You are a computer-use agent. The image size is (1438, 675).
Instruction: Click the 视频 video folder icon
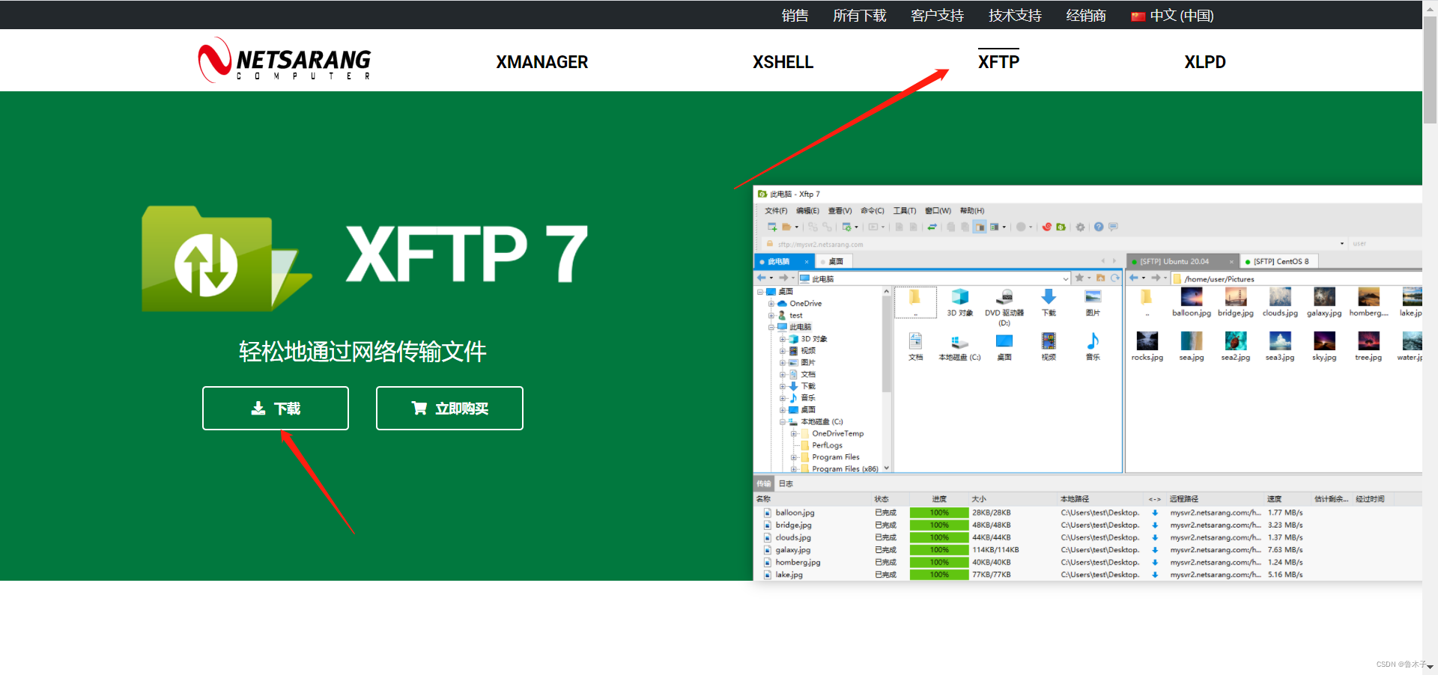(x=1049, y=347)
